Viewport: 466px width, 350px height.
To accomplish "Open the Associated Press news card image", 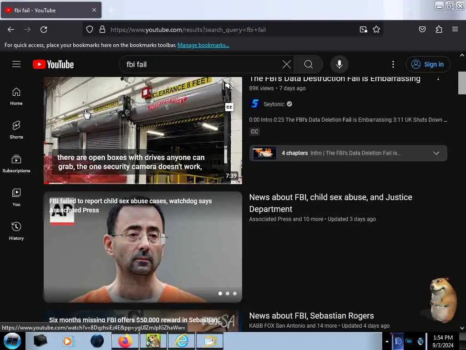I will (142, 247).
